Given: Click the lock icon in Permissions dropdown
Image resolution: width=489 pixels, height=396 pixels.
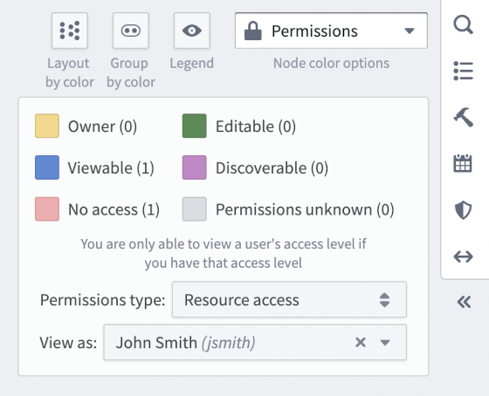Looking at the screenshot, I should point(253,31).
